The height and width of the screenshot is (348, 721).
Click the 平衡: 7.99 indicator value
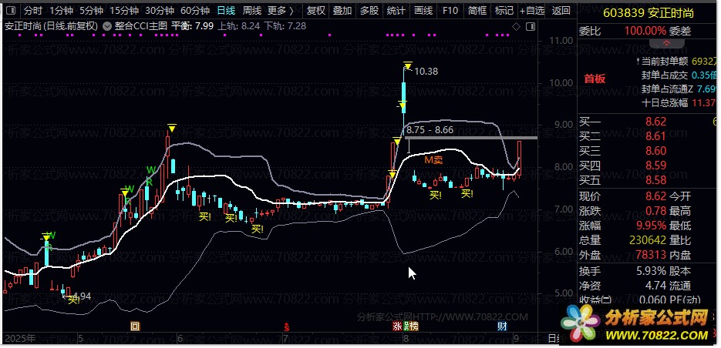pyautogui.click(x=192, y=27)
